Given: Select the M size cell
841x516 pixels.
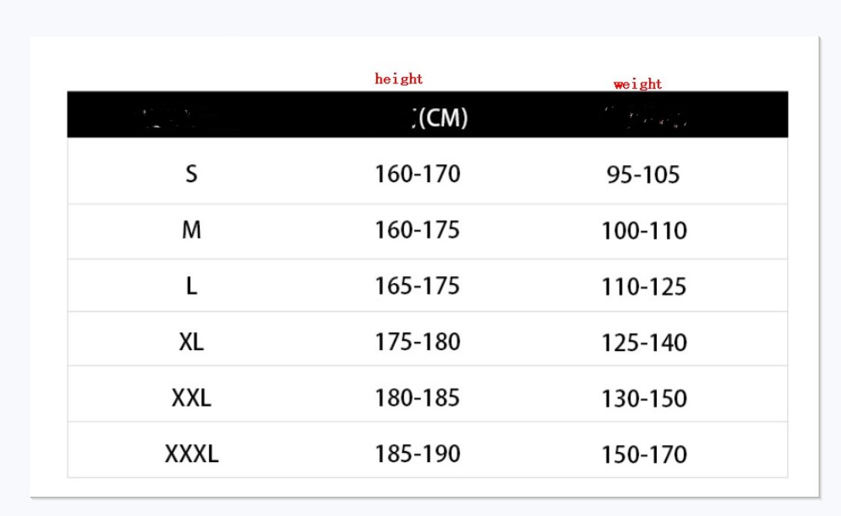Looking at the screenshot, I should (x=191, y=230).
